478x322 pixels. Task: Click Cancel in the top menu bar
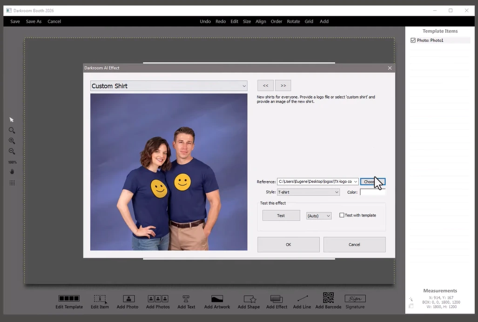tap(54, 21)
